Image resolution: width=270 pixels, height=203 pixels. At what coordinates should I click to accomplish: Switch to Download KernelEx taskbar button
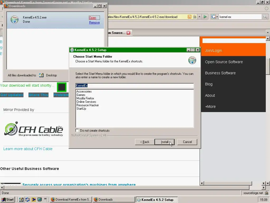tap(71, 200)
